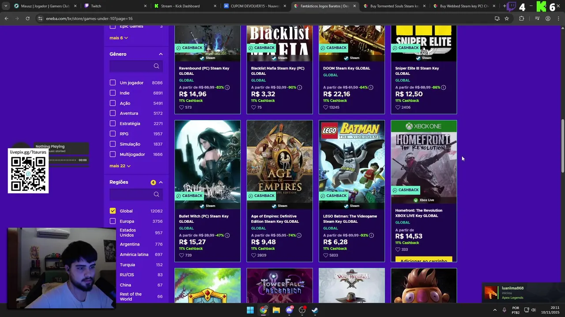
Task: Open Windows Start menu
Action: click(250, 310)
